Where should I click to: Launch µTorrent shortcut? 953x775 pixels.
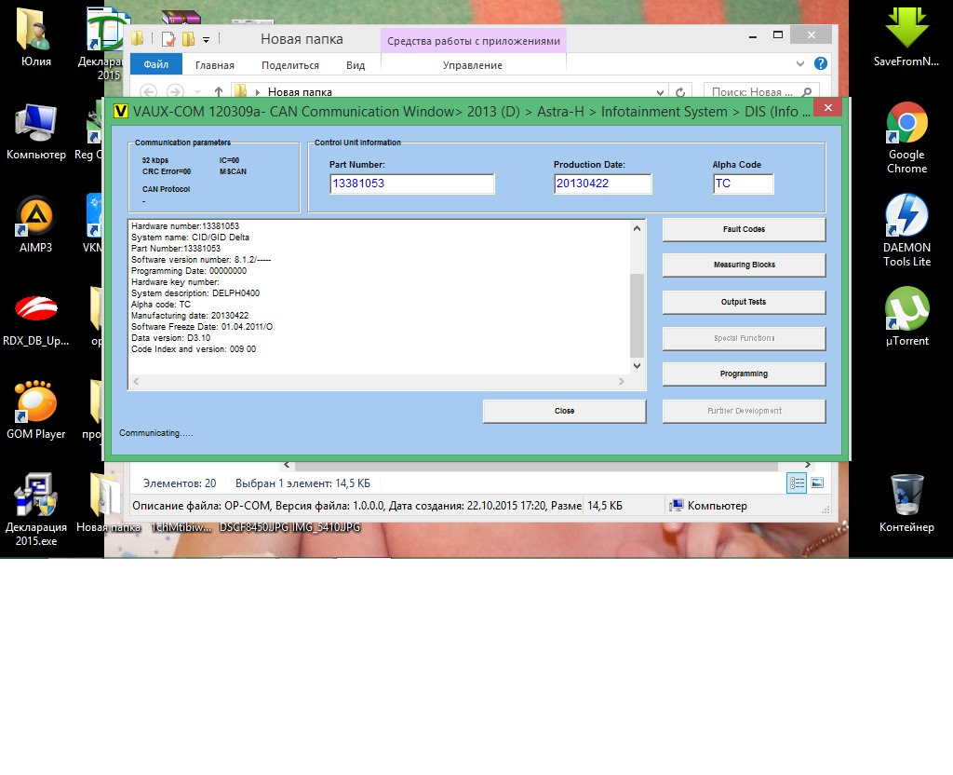coord(906,317)
